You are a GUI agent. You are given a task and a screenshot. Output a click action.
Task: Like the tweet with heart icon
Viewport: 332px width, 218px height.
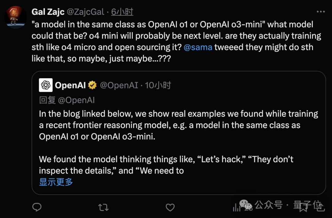(170, 207)
